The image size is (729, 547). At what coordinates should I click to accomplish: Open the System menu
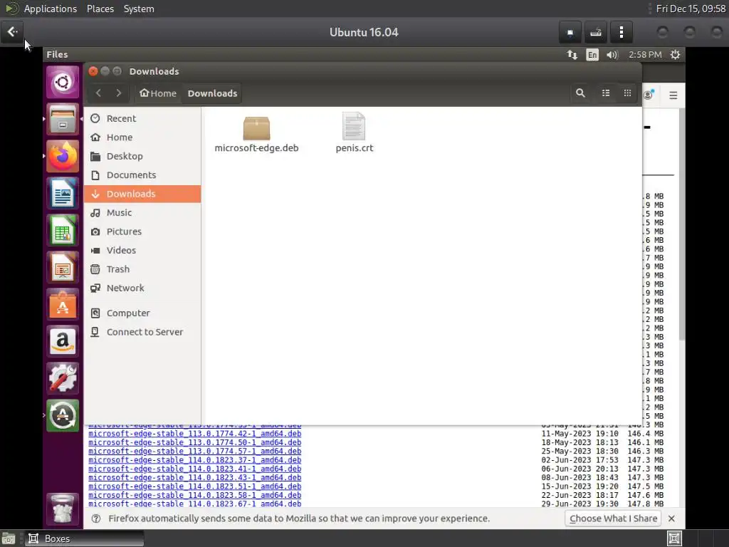pos(139,9)
